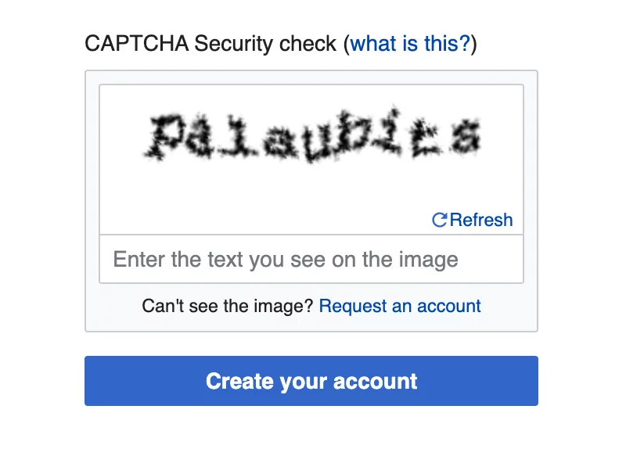Viewport: 626px width, 456px height.
Task: Click the circular Refresh arrow icon
Action: pyautogui.click(x=440, y=220)
